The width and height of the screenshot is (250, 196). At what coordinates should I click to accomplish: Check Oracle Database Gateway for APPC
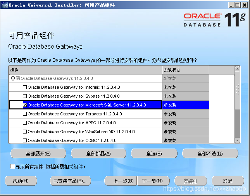(25, 123)
